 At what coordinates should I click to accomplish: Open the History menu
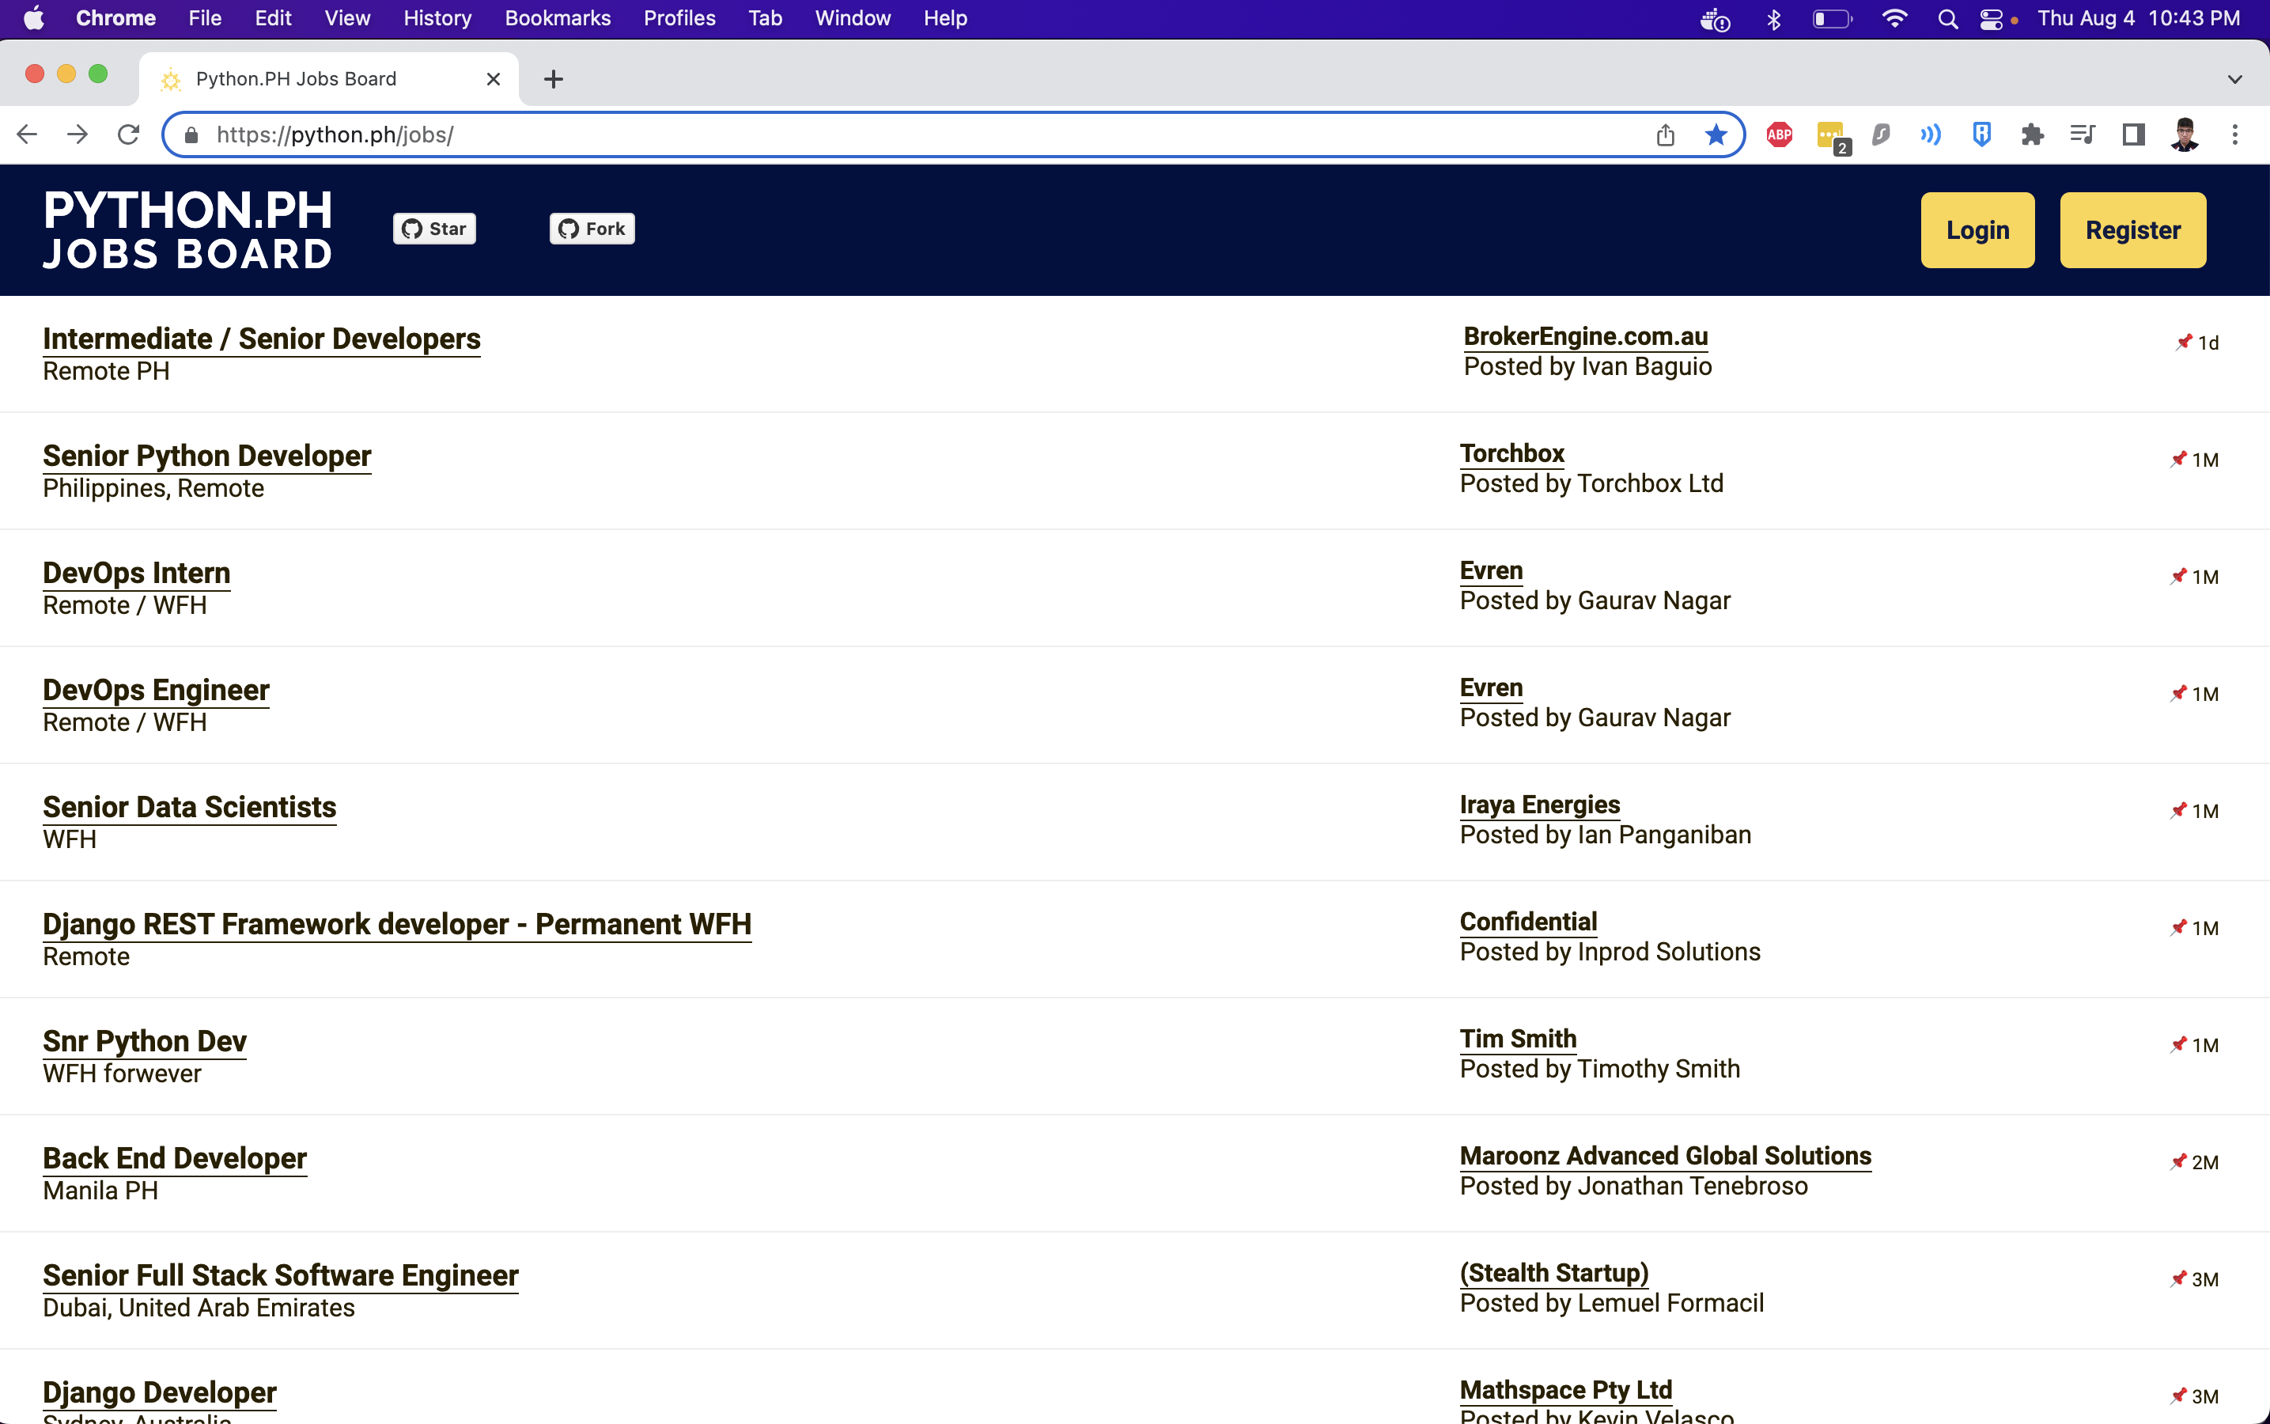point(437,19)
